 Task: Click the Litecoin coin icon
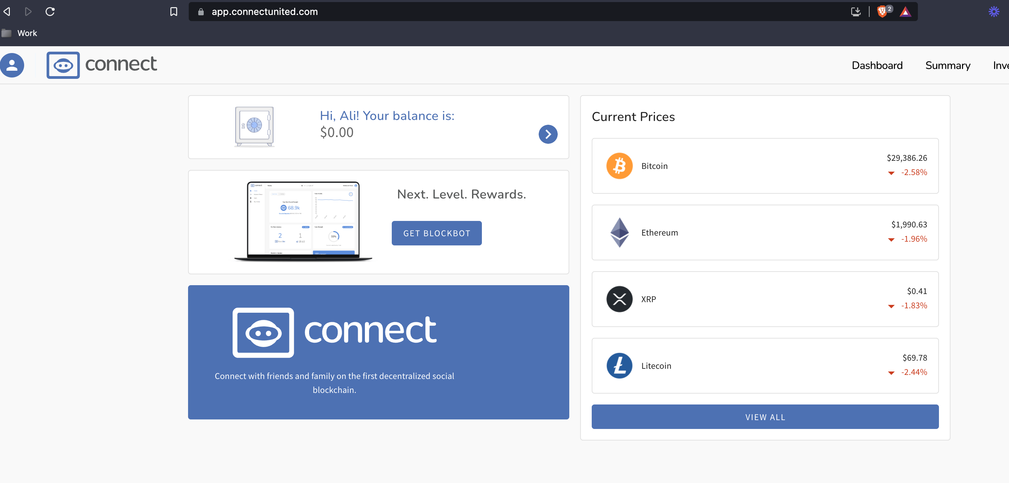pos(619,366)
